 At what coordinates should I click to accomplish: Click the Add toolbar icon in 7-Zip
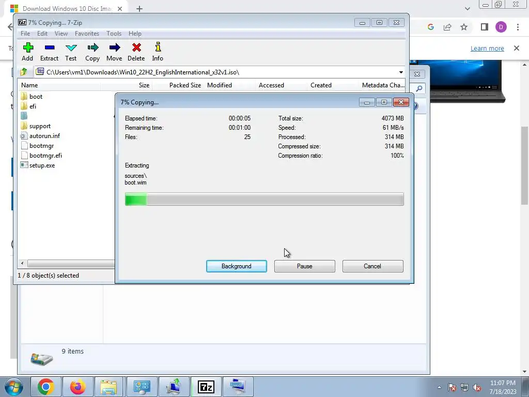(28, 52)
